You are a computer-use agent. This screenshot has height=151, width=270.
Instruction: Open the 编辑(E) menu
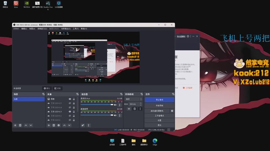point(24,29)
